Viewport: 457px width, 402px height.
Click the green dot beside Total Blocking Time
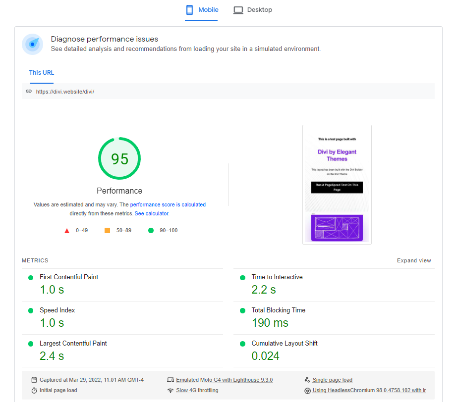pos(242,310)
